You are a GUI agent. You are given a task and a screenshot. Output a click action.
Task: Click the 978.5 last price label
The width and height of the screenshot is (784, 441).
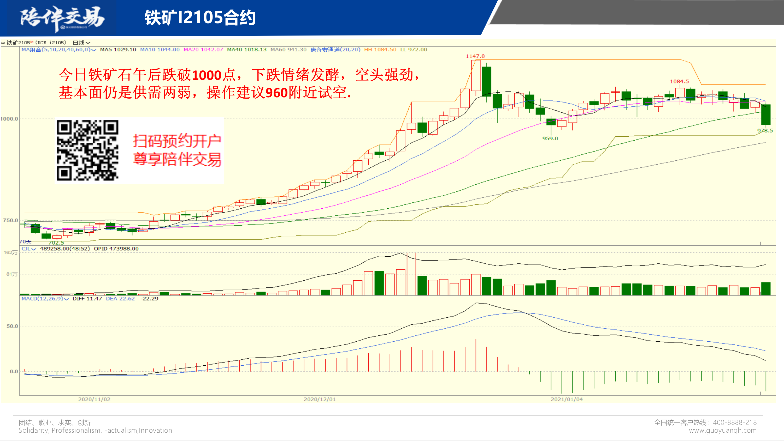(765, 131)
